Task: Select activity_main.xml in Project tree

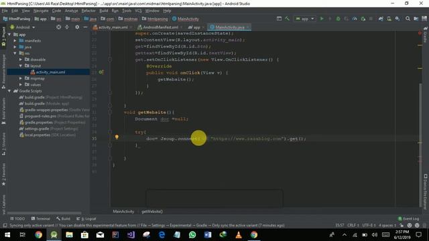Action: pos(48,72)
